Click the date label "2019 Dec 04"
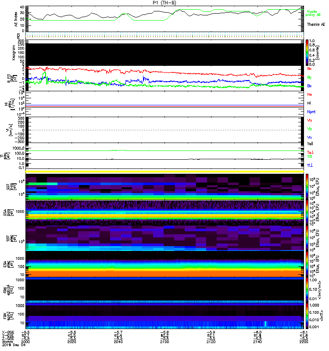Image resolution: width=329 pixels, height=351 pixels. click(x=14, y=345)
